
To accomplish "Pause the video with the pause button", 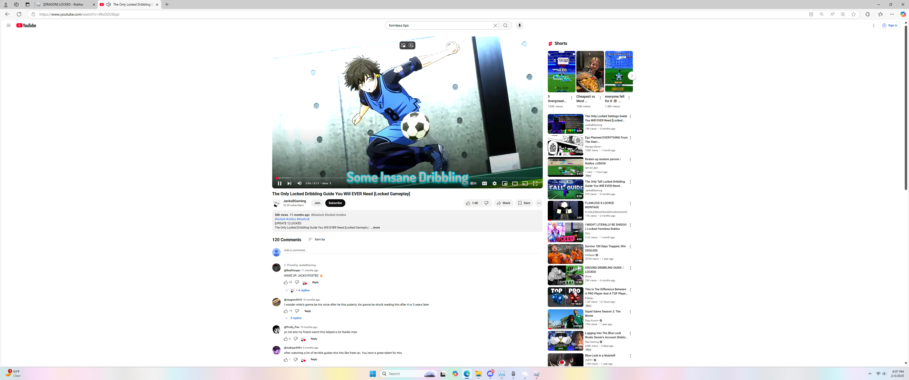I will click(x=280, y=183).
